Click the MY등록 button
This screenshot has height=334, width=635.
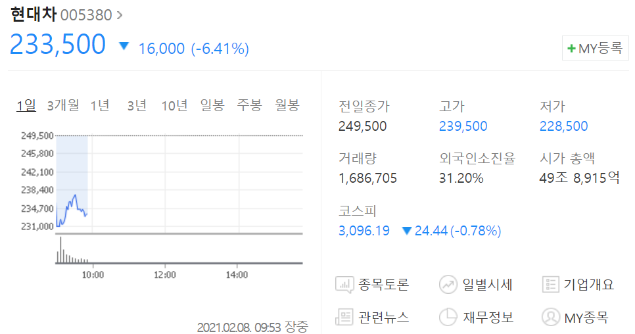pyautogui.click(x=596, y=48)
